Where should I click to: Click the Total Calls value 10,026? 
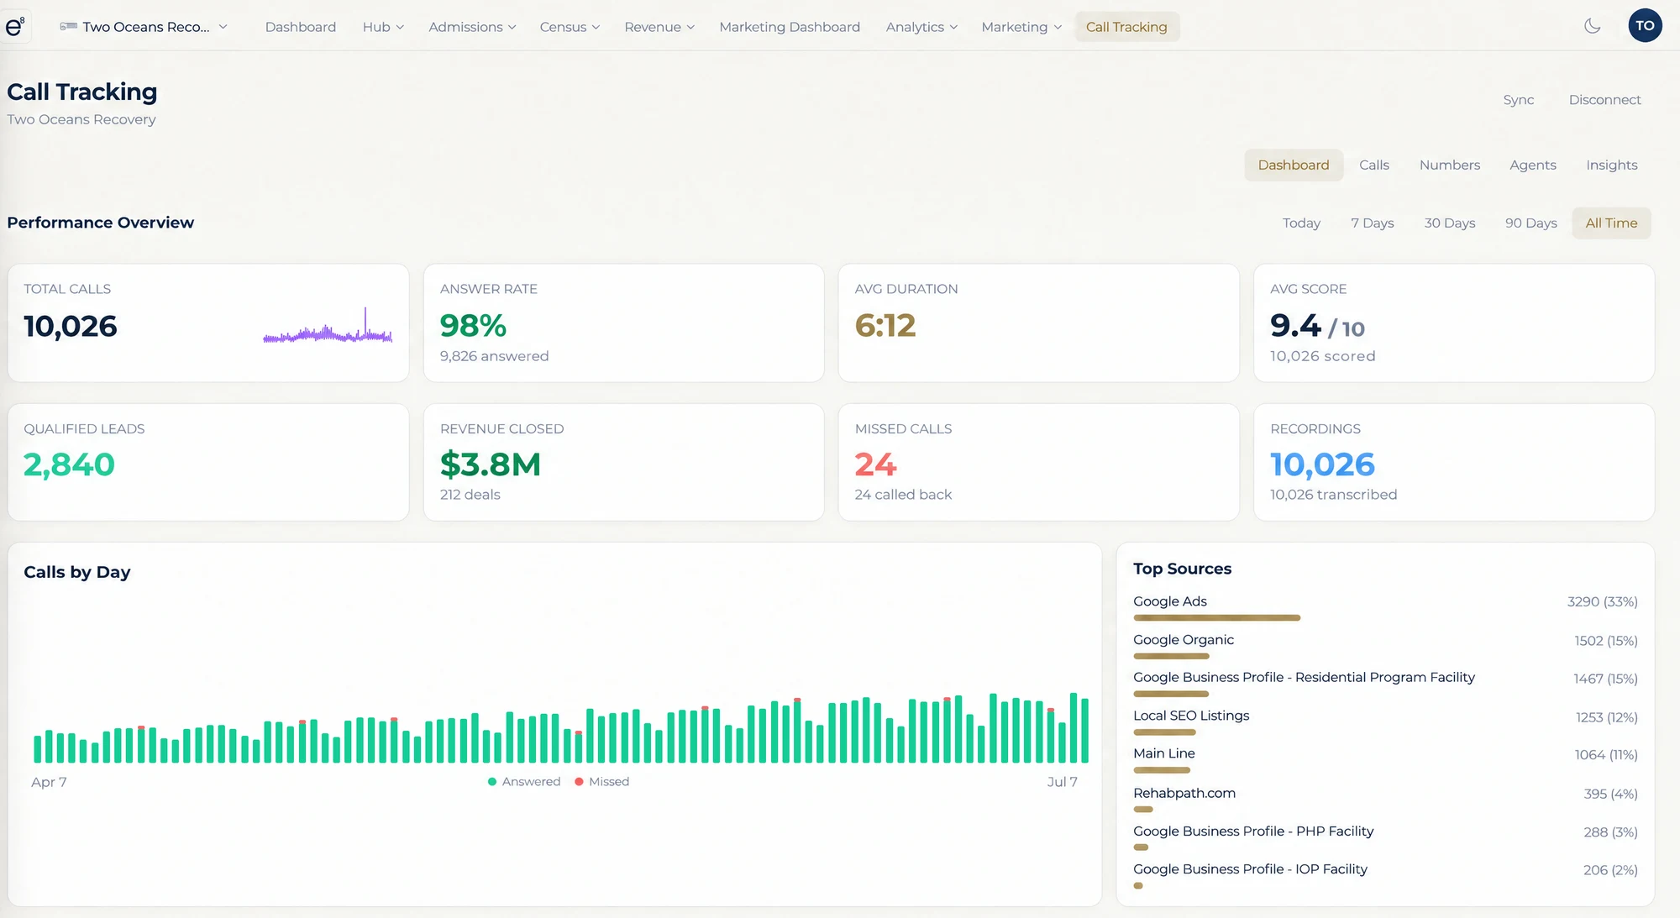[71, 326]
